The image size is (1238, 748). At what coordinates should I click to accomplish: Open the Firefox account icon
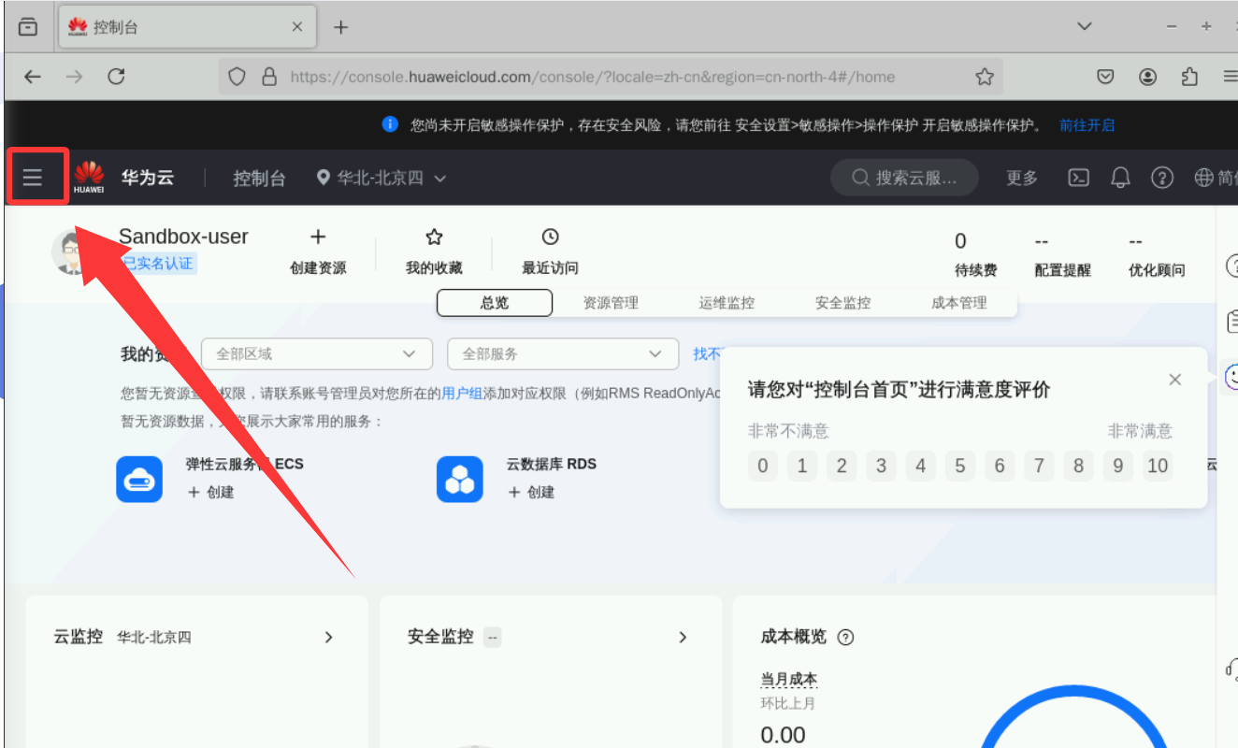pyautogui.click(x=1147, y=77)
